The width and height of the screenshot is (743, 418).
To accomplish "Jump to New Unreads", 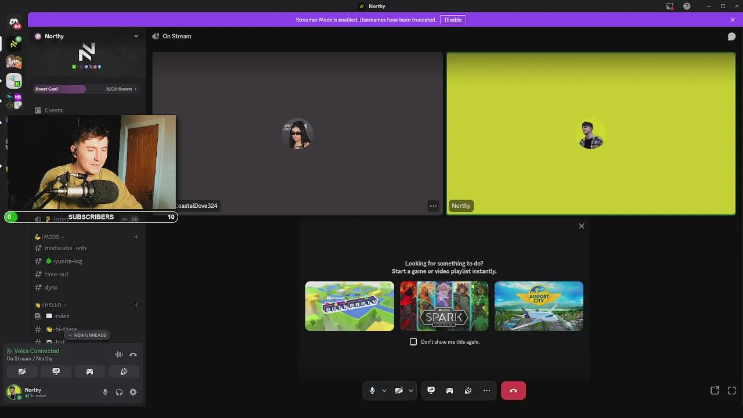I will click(x=87, y=335).
